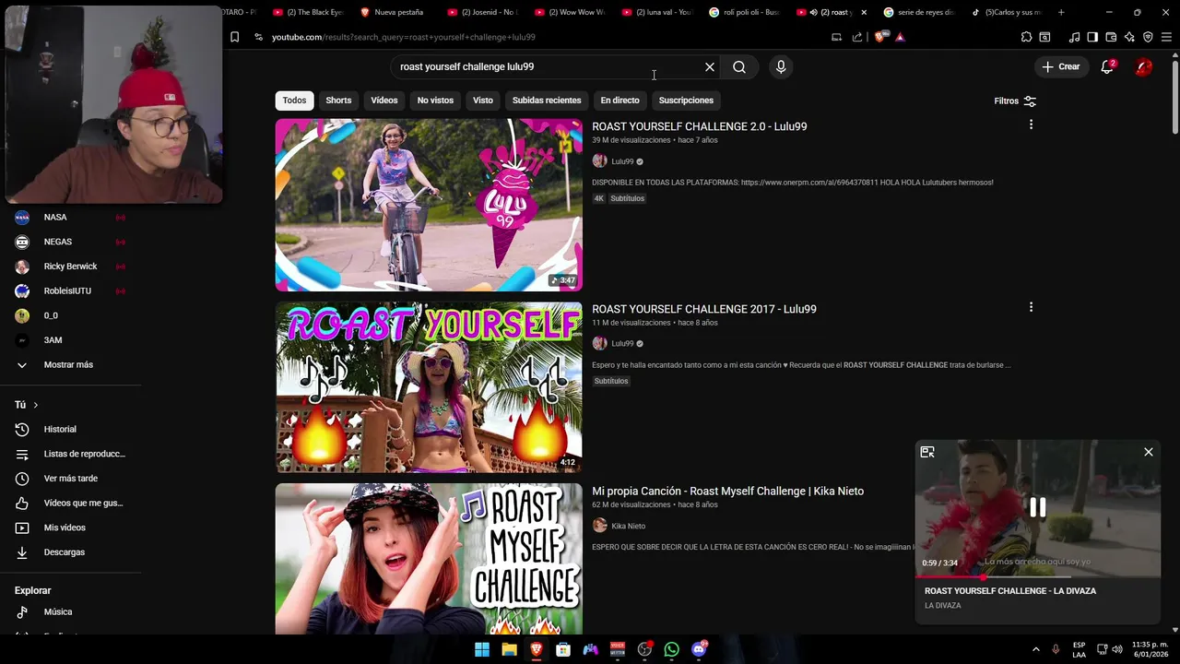Click the Crear button
This screenshot has height=664, width=1180.
point(1061,66)
